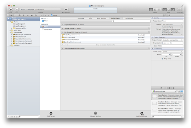Show the Search navigator

tap(19, 15)
